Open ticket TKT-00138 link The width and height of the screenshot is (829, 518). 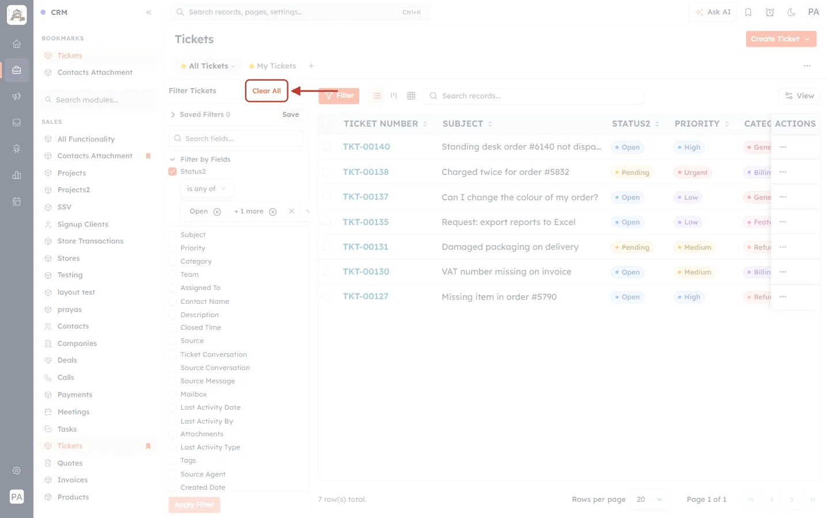[366, 172]
